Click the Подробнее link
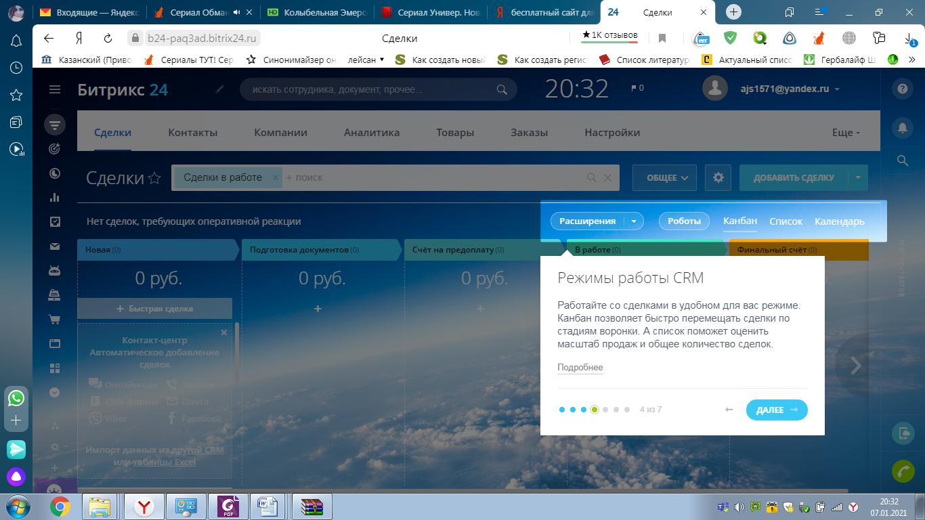 point(580,368)
